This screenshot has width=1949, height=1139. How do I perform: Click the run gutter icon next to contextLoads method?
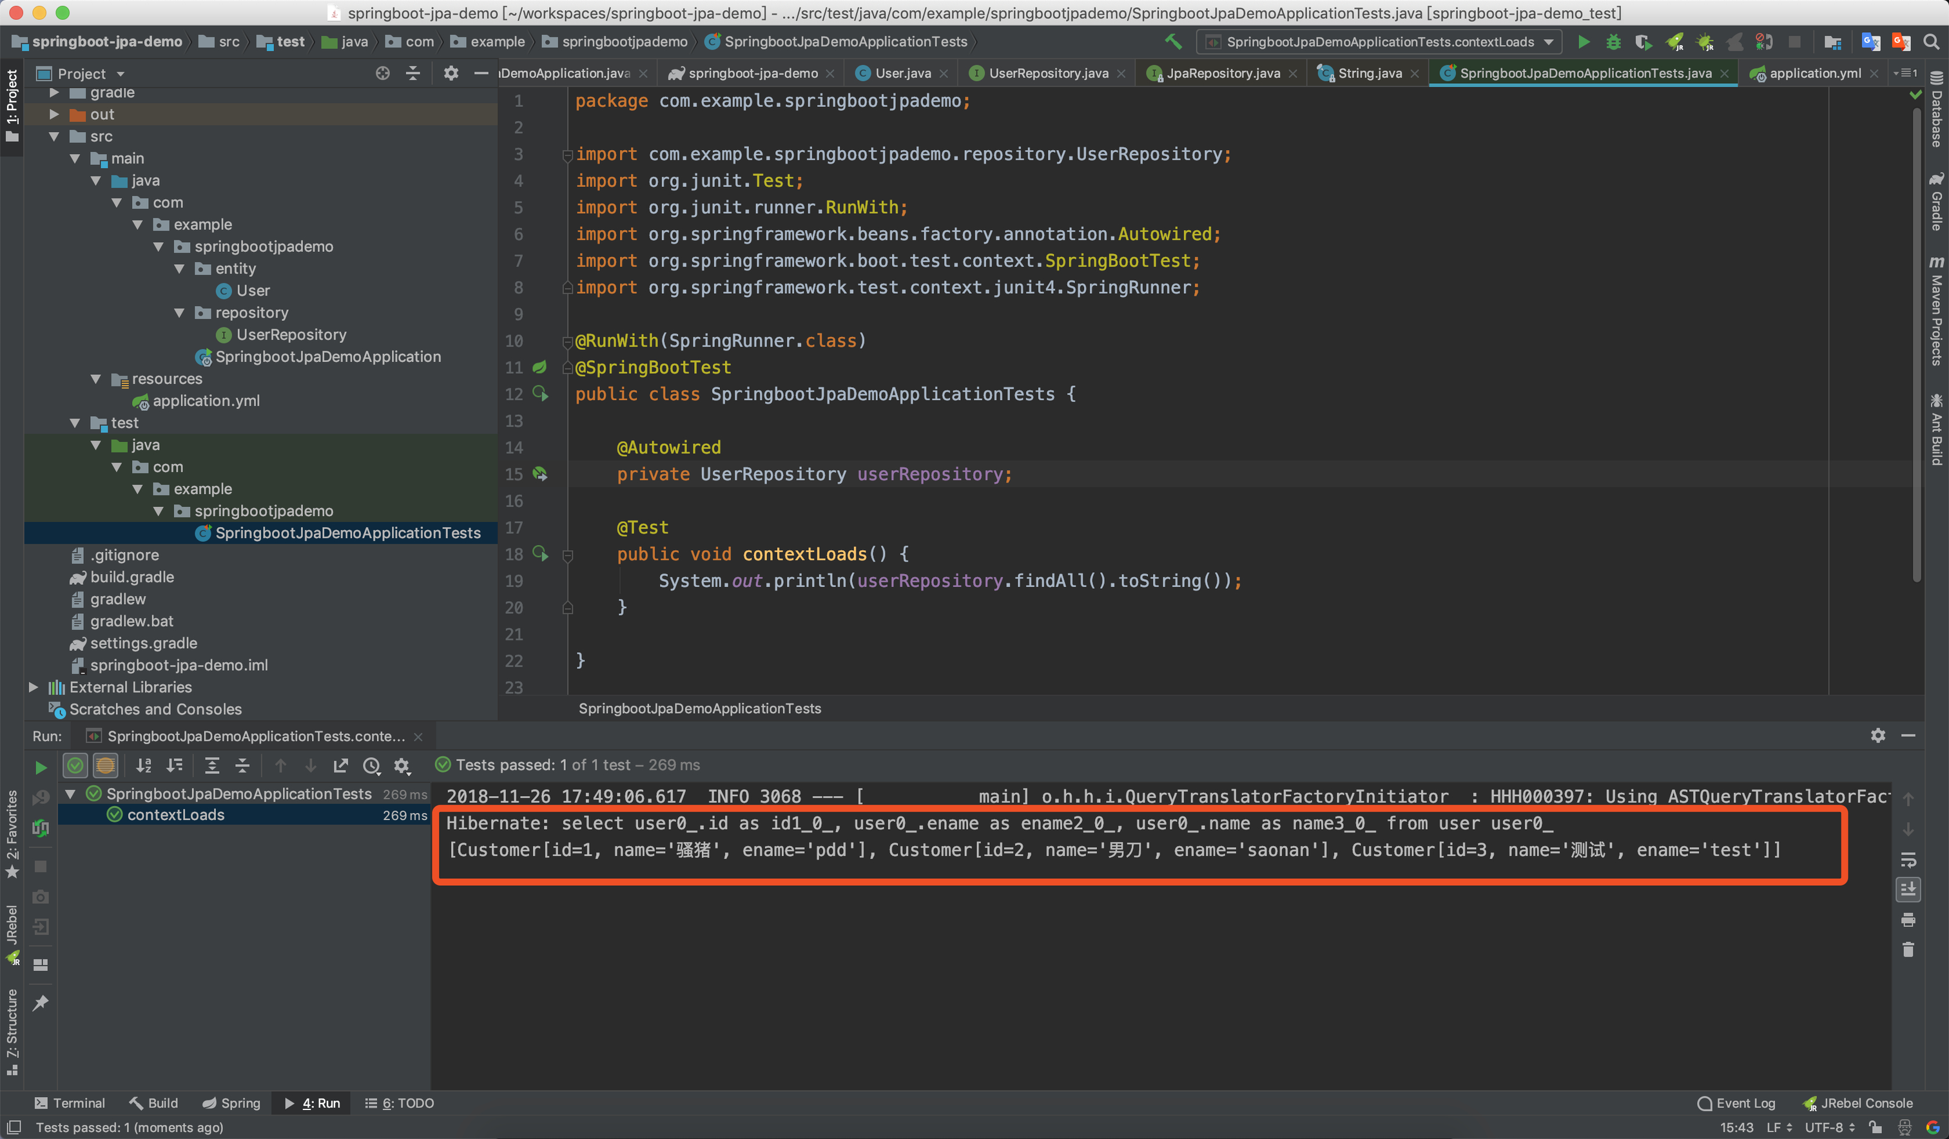click(x=540, y=553)
